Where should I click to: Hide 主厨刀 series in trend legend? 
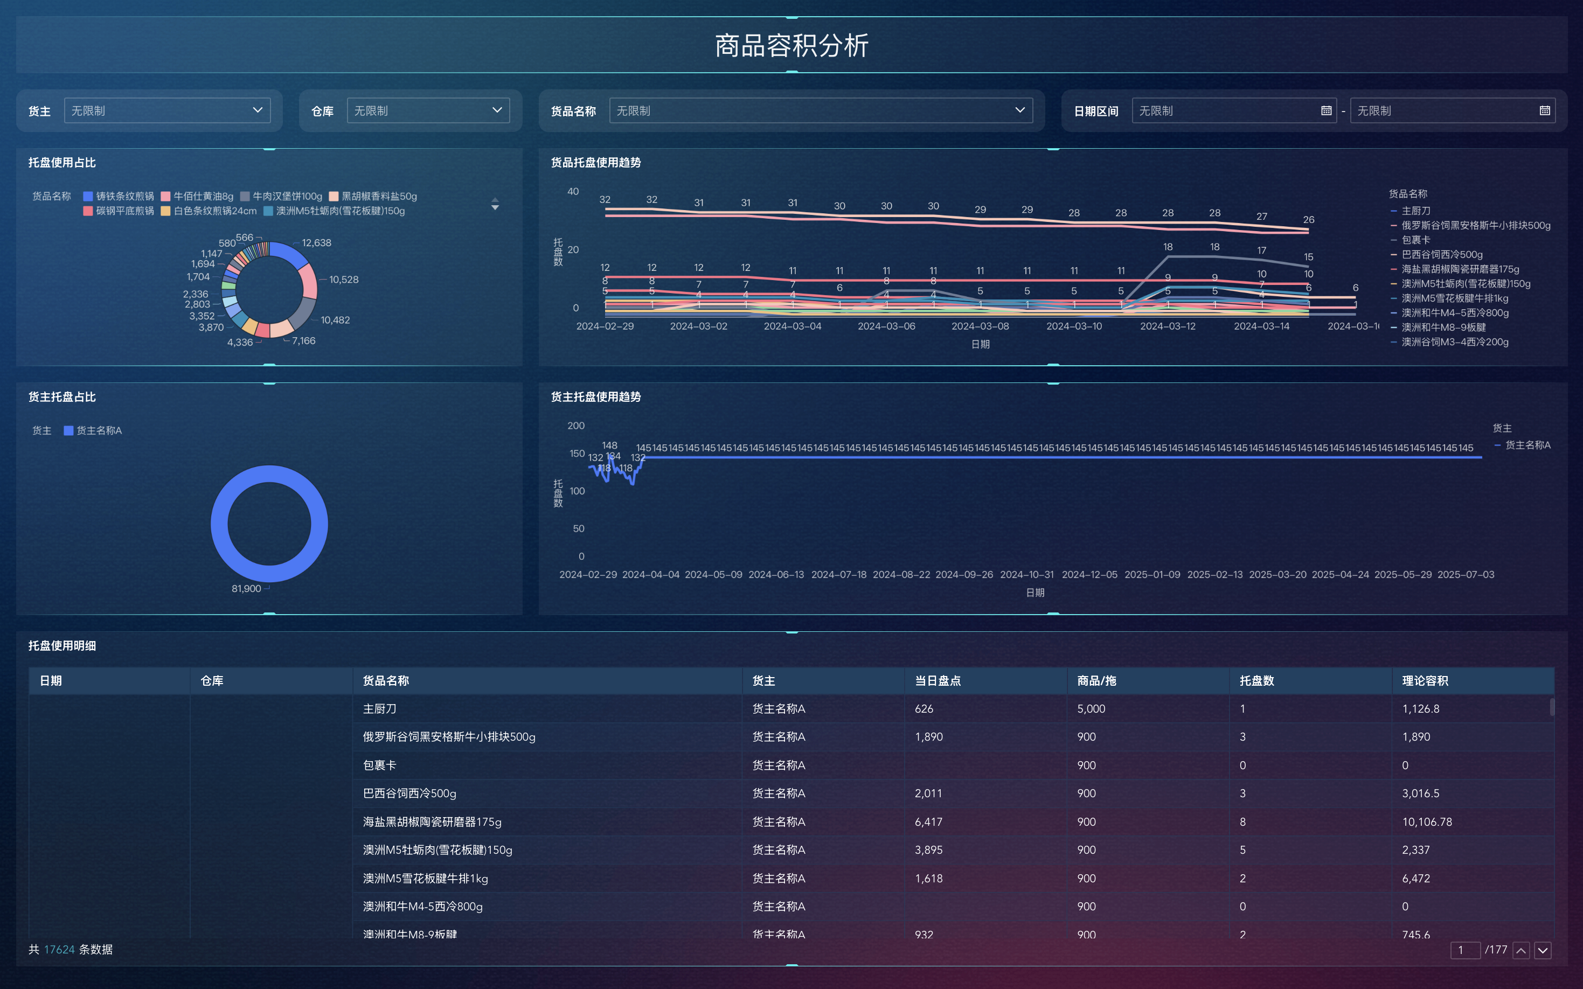click(x=1415, y=211)
